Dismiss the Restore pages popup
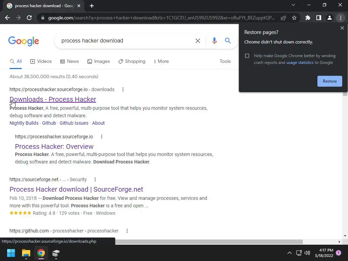Viewport: 348px width, 261px height. coord(342,28)
